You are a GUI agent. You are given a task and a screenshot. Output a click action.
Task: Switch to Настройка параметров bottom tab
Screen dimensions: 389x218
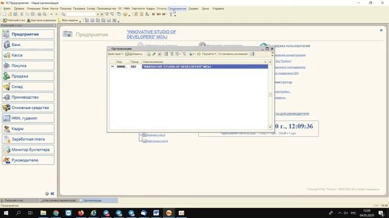click(59, 200)
